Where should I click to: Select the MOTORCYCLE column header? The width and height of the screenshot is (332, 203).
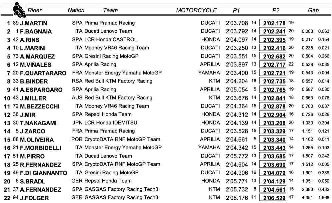click(196, 10)
